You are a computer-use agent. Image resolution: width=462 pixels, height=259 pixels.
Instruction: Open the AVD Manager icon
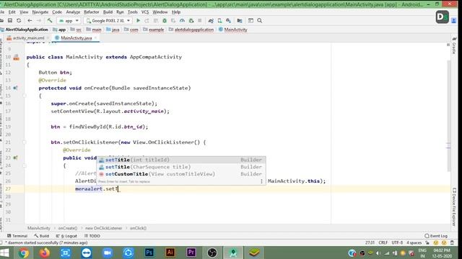tap(219, 21)
